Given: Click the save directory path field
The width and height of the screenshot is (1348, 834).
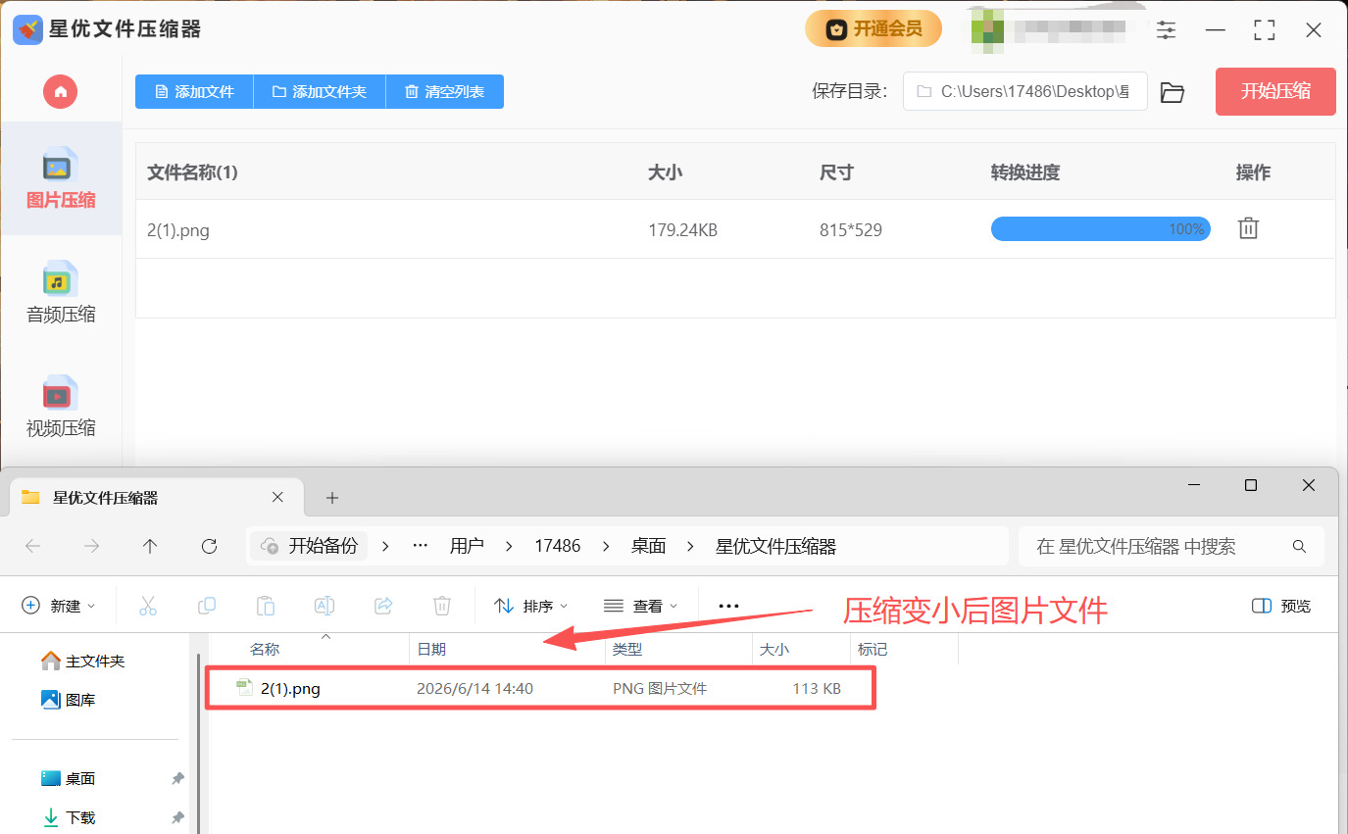Looking at the screenshot, I should [x=1024, y=91].
